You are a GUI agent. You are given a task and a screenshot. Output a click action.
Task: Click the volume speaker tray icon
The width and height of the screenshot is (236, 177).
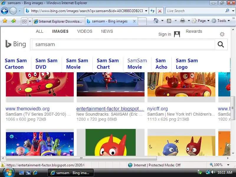click(213, 172)
